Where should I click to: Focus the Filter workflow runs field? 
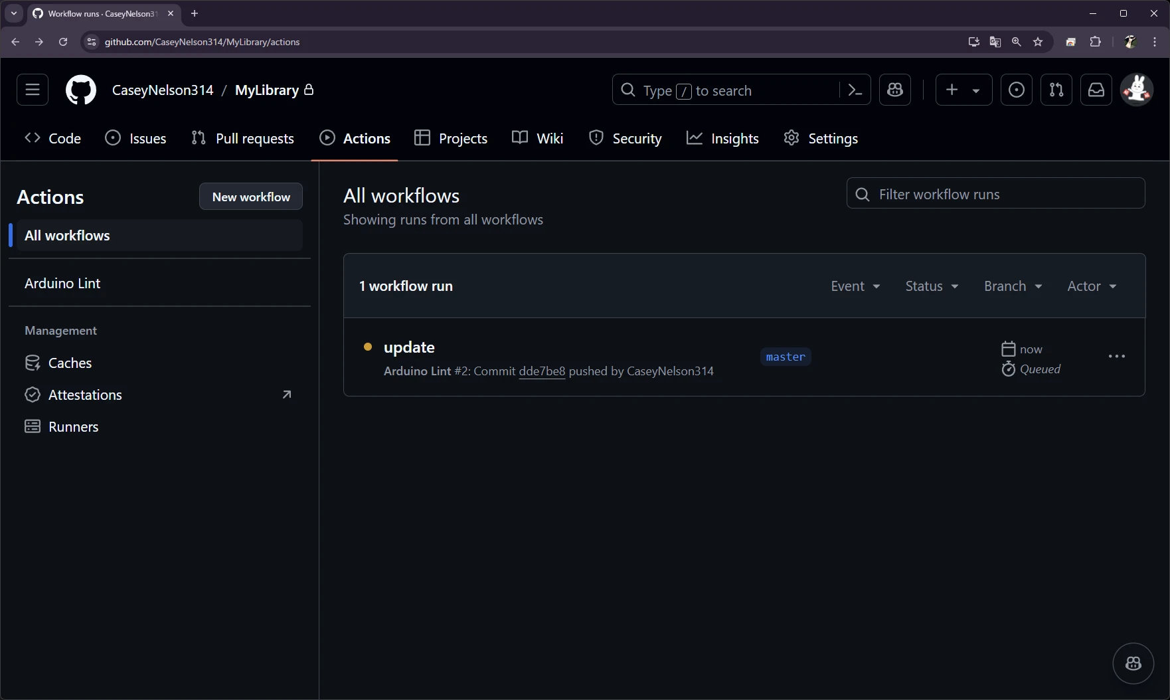996,193
